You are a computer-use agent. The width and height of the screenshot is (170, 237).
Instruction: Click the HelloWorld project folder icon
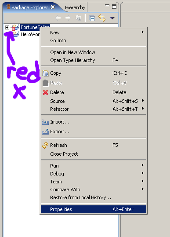click(16, 34)
